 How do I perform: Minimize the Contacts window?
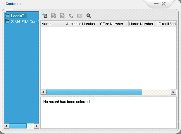(x=156, y=4)
